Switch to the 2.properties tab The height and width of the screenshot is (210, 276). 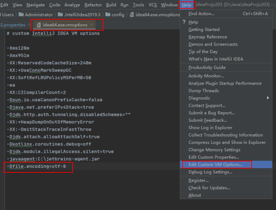click(x=13, y=25)
